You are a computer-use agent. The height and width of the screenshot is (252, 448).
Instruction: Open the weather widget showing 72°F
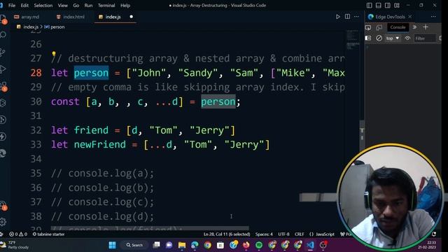point(15,245)
